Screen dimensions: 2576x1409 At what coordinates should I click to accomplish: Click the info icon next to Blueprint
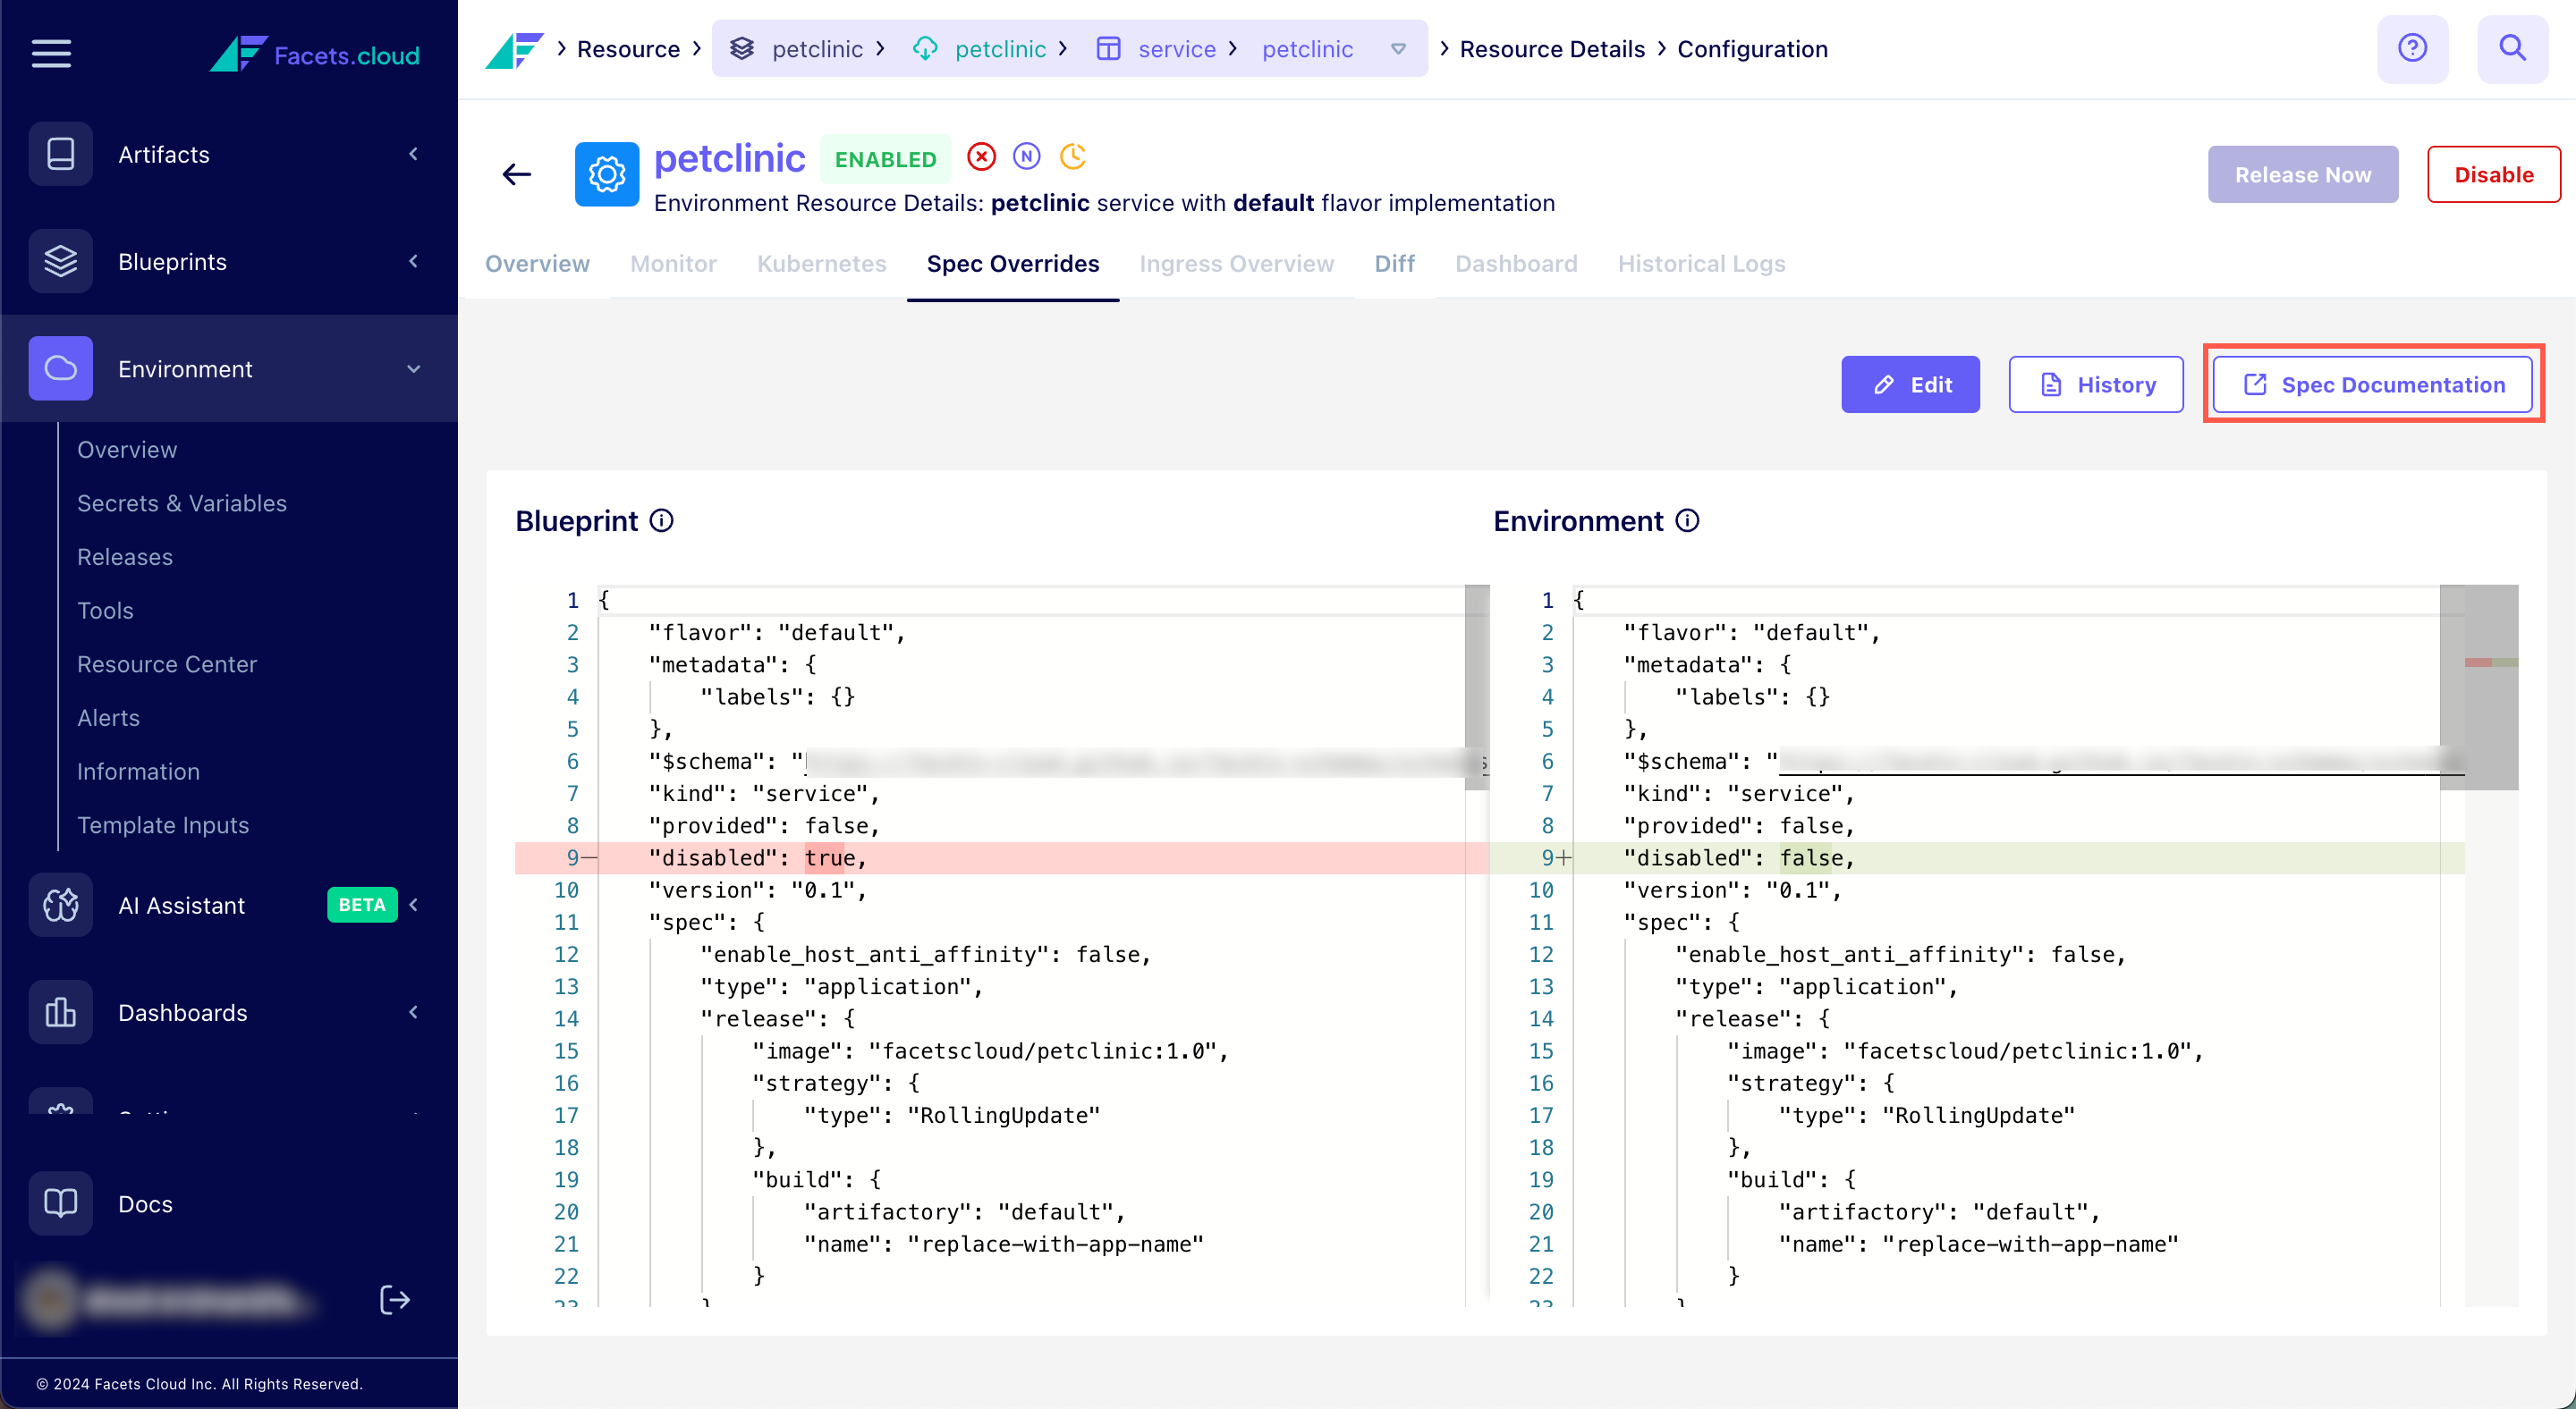click(662, 520)
